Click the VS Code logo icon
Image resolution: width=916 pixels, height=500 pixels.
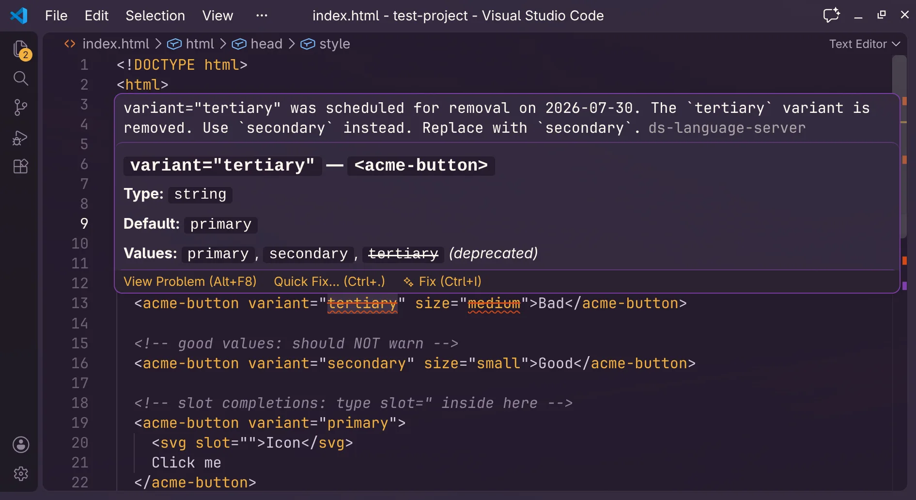click(x=19, y=16)
